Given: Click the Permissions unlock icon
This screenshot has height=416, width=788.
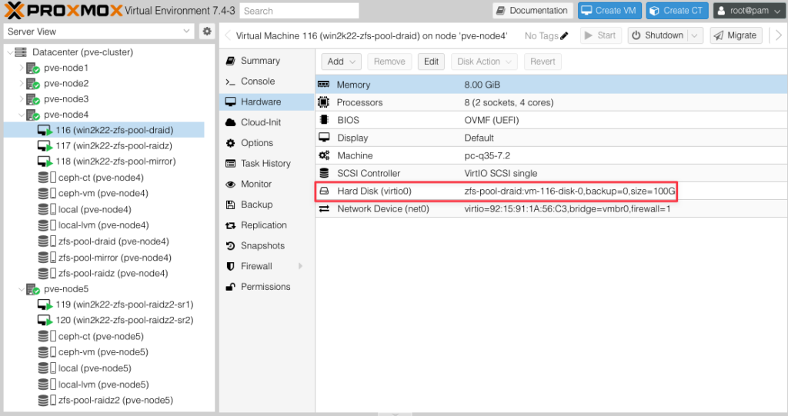Looking at the screenshot, I should pyautogui.click(x=230, y=287).
